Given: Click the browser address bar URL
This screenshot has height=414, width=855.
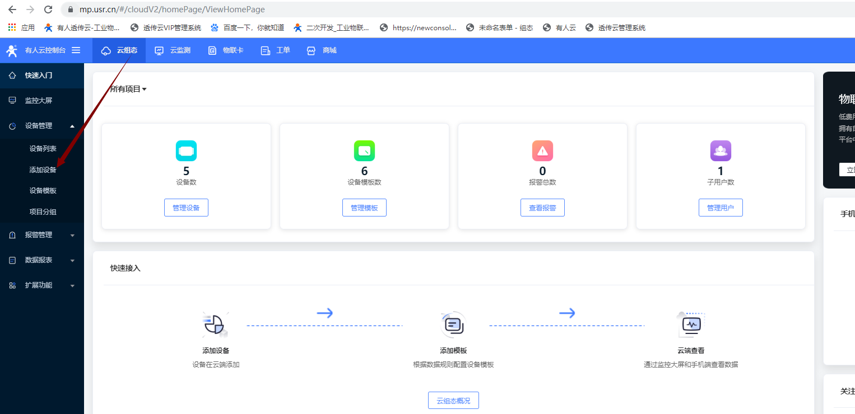Looking at the screenshot, I should tap(173, 10).
